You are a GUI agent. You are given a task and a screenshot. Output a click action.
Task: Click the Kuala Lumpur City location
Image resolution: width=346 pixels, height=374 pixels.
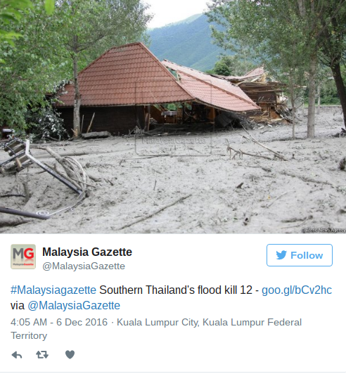158,322
